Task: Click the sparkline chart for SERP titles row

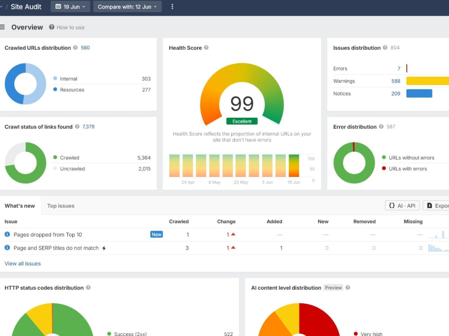Action: point(438,248)
